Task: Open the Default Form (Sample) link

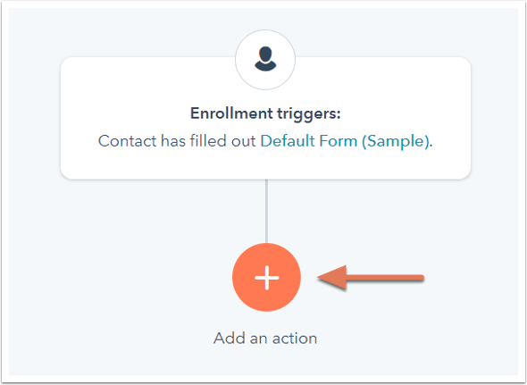Action: [x=345, y=141]
